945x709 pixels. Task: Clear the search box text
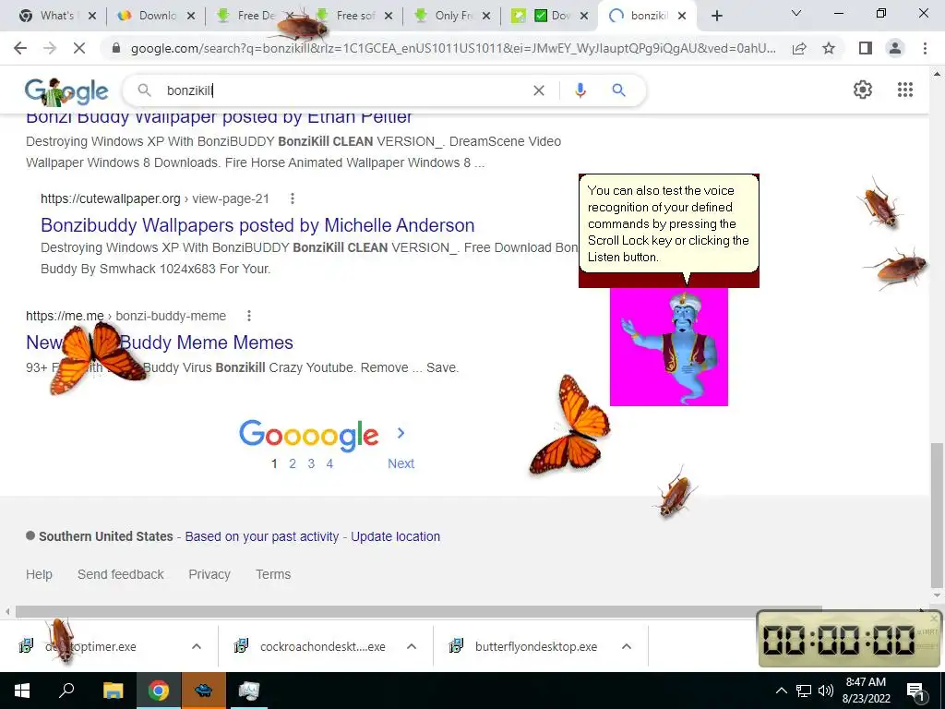[539, 90]
